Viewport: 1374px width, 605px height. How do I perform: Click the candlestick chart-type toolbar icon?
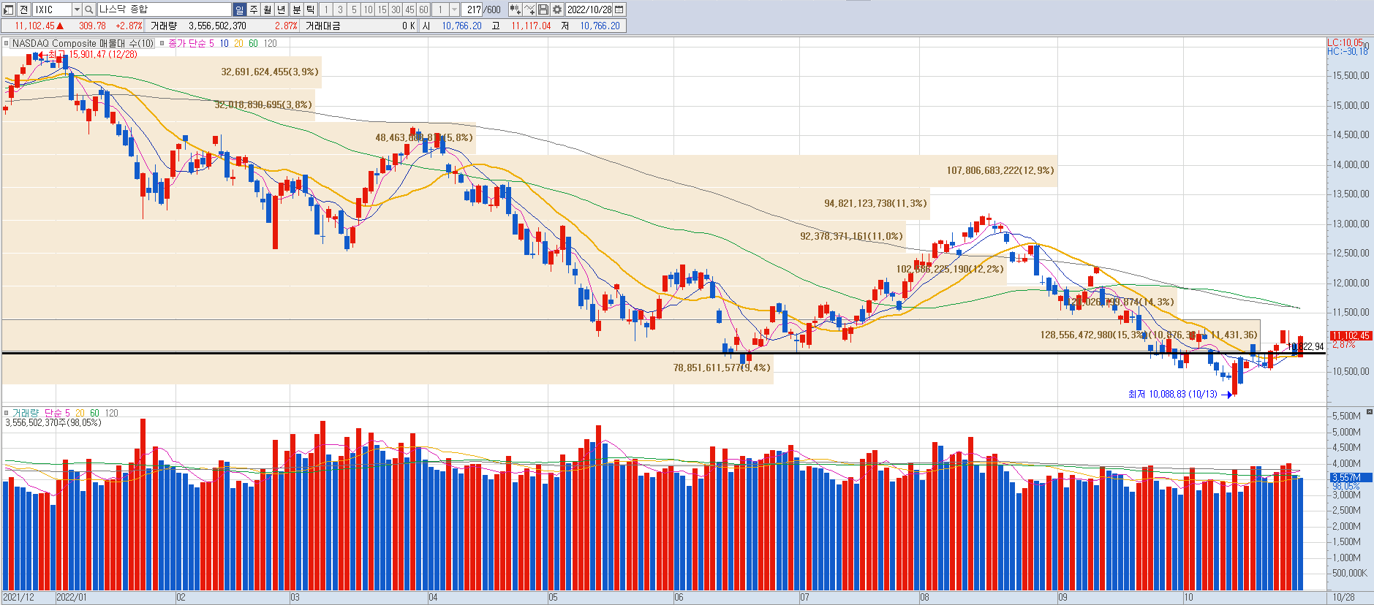[515, 9]
